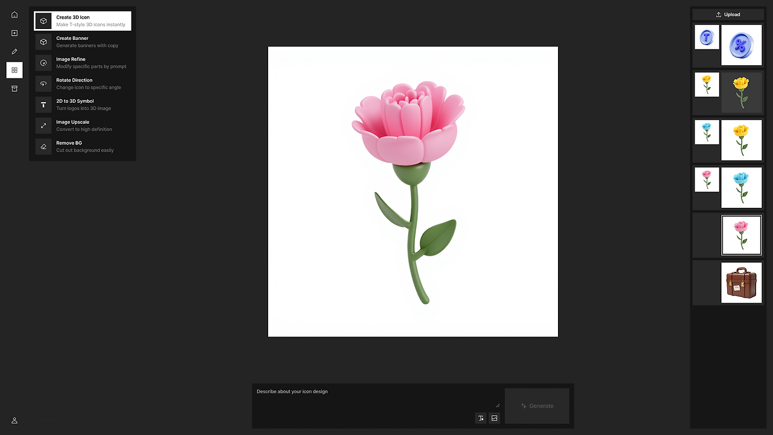Open the text style option near prompt box
Screen dimensions: 773x435
tap(481, 418)
